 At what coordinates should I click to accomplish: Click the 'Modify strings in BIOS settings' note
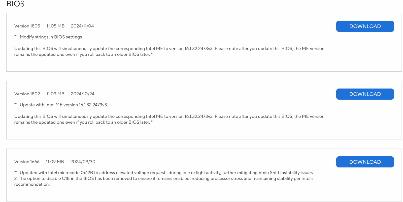click(x=48, y=37)
